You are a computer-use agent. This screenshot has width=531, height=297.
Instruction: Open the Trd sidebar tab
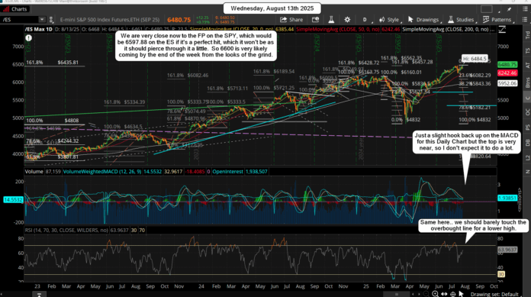click(x=527, y=34)
